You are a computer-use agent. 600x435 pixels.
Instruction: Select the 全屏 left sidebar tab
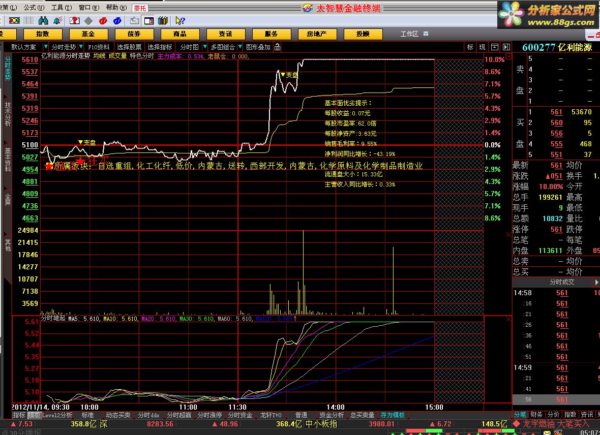pos(8,199)
